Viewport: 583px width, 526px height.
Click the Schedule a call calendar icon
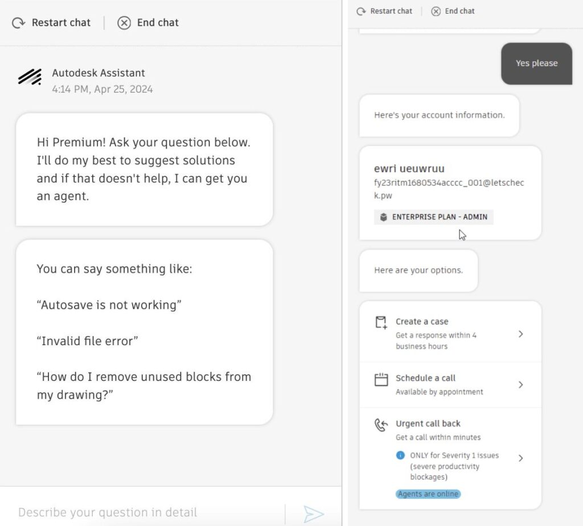381,379
